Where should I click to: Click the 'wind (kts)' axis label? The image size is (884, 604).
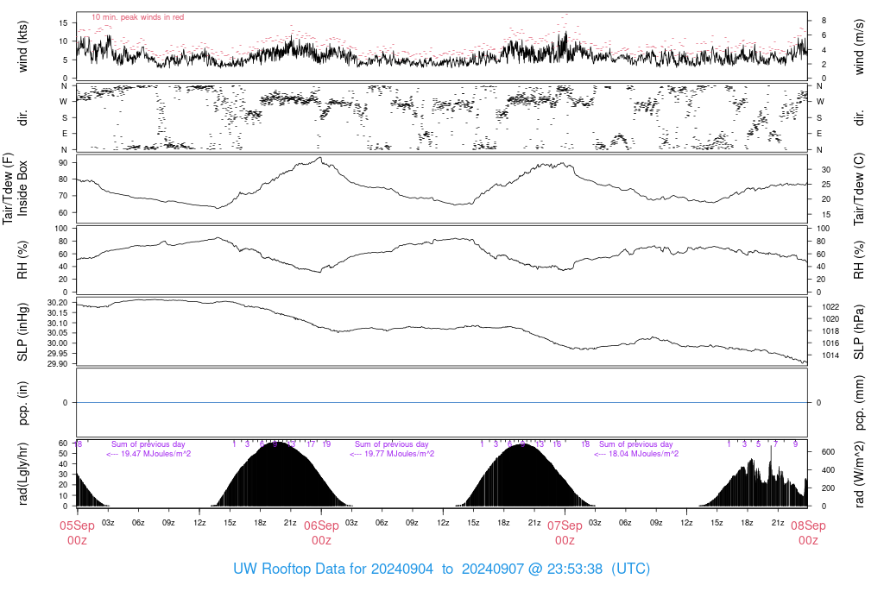[x=22, y=47]
